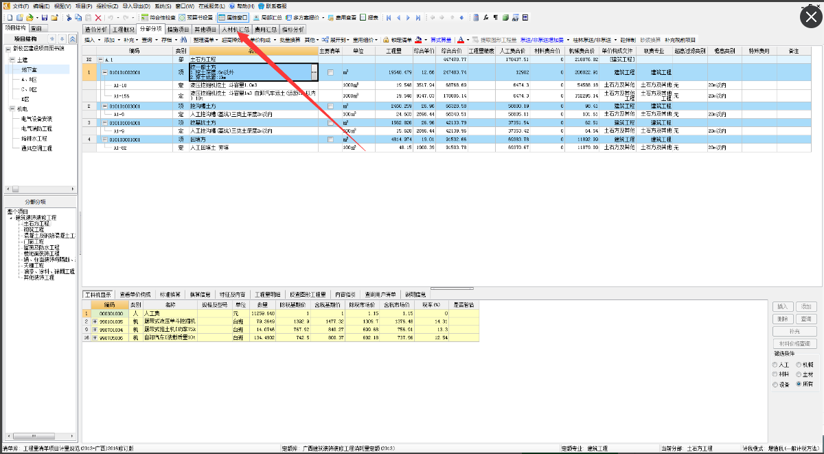This screenshot has height=454, width=824.
Task: Click the red X Delete icon
Action: (98, 17)
